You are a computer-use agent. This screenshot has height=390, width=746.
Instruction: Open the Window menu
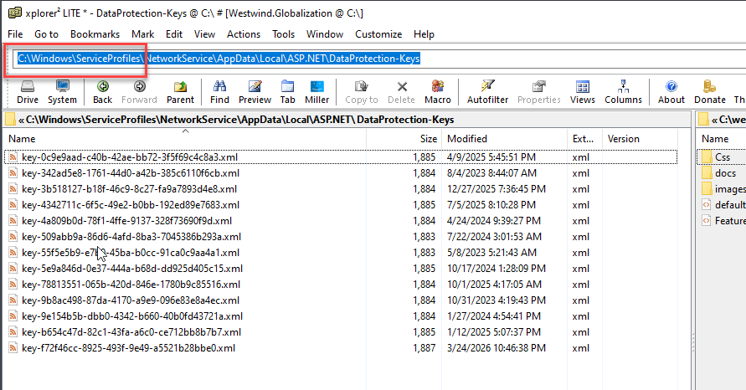[x=325, y=34]
